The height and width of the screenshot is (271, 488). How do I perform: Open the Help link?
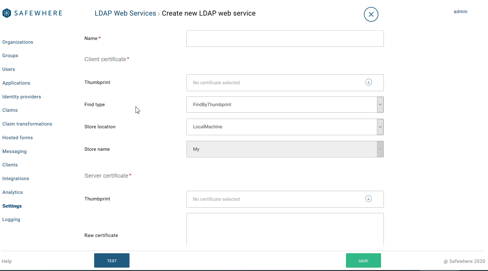[7, 261]
